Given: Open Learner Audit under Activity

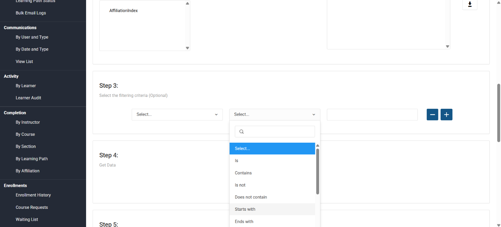Looking at the screenshot, I should pos(28,98).
